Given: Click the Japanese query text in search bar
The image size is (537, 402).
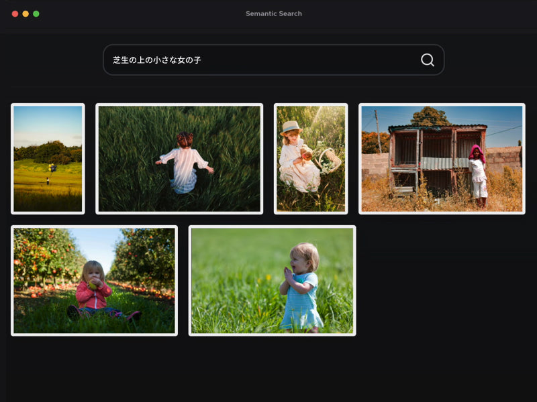Looking at the screenshot, I should (156, 60).
